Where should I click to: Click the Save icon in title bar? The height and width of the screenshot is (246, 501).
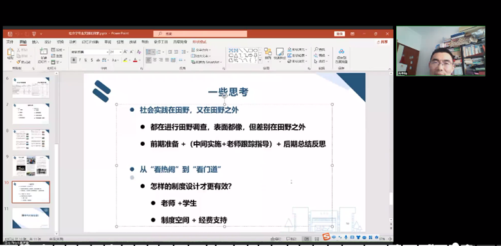(10, 34)
